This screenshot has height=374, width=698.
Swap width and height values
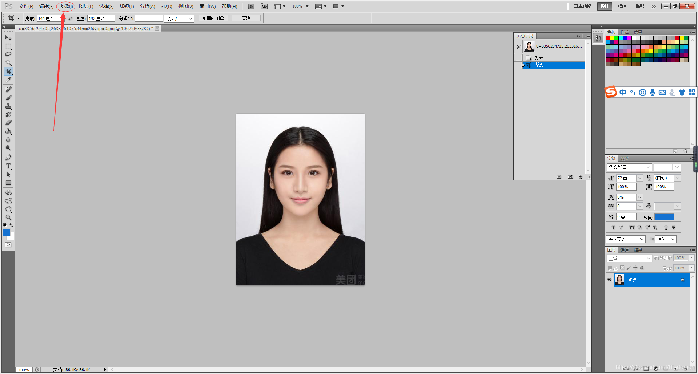70,19
